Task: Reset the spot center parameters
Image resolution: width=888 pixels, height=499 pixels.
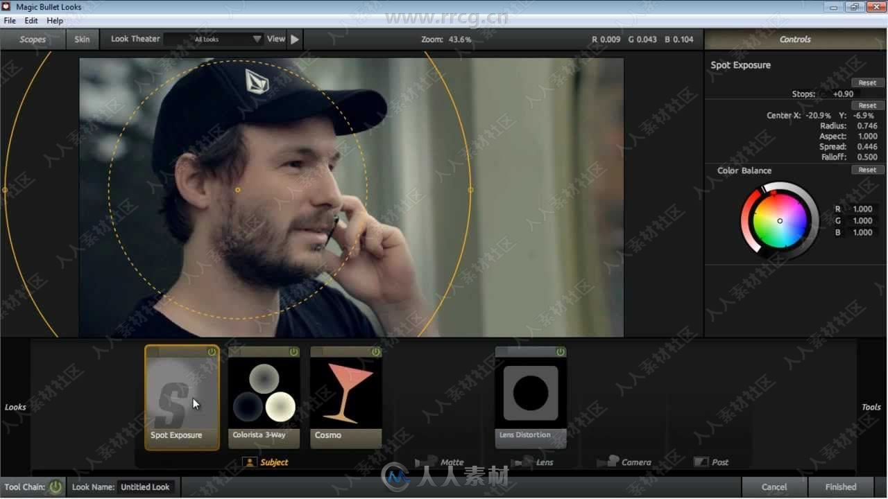Action: (x=867, y=105)
